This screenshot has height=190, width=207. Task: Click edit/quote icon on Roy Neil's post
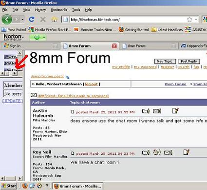click(x=187, y=152)
